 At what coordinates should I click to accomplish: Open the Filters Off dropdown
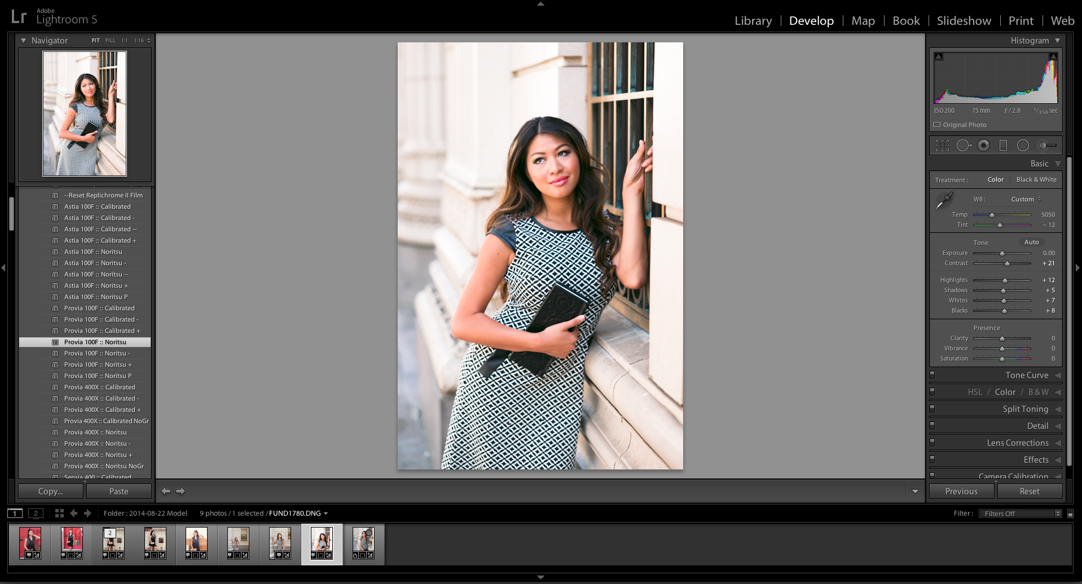tap(1021, 513)
